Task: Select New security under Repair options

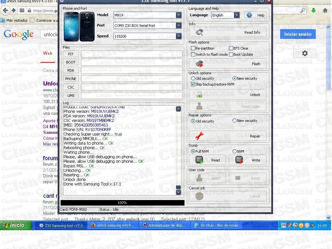Action: point(234,121)
